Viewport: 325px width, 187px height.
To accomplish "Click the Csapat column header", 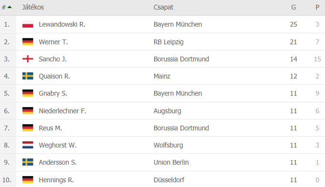I will [163, 8].
